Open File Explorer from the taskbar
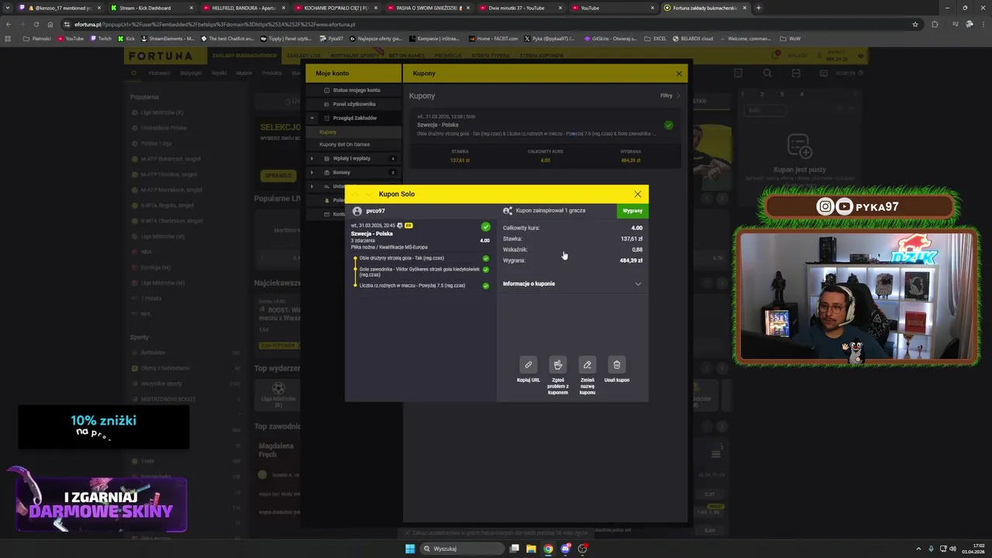Screen dimensions: 992x558 531,549
